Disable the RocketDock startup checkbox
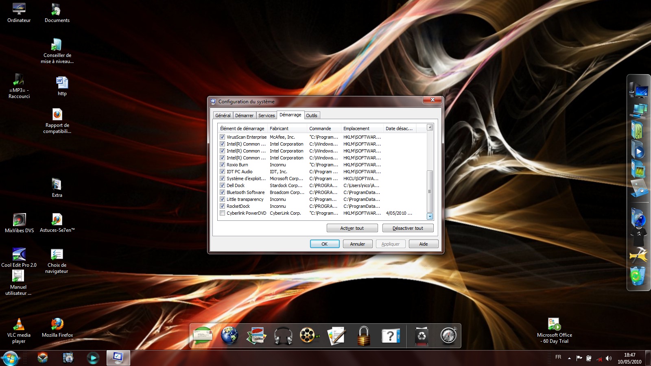 point(223,206)
